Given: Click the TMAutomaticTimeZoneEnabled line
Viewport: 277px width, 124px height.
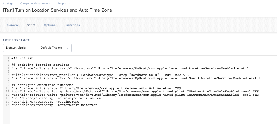Looking at the screenshot, I should click(x=135, y=95).
